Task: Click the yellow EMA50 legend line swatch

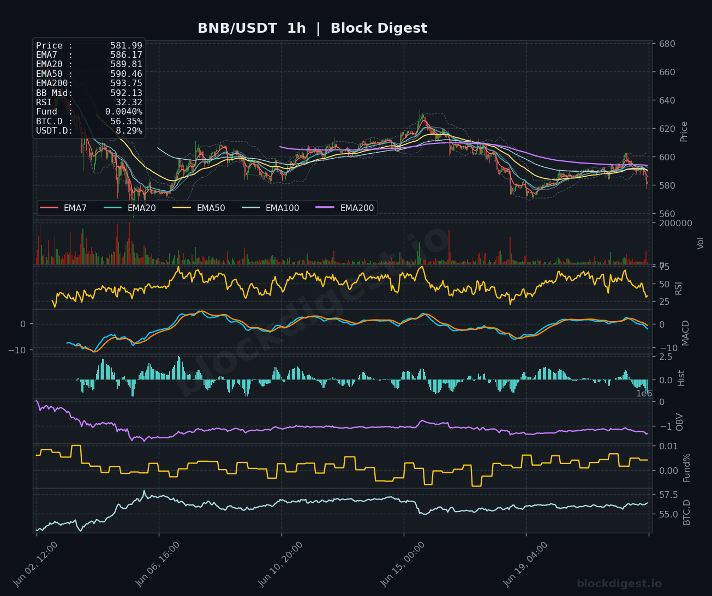Action: [x=182, y=208]
